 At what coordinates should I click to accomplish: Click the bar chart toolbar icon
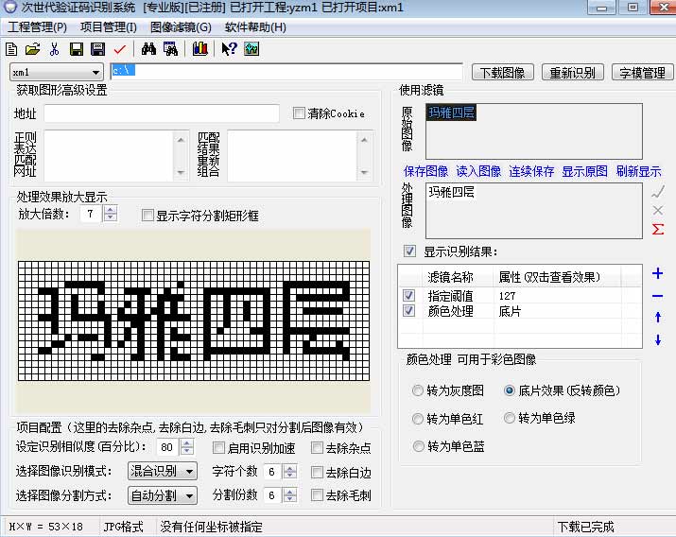pos(199,48)
